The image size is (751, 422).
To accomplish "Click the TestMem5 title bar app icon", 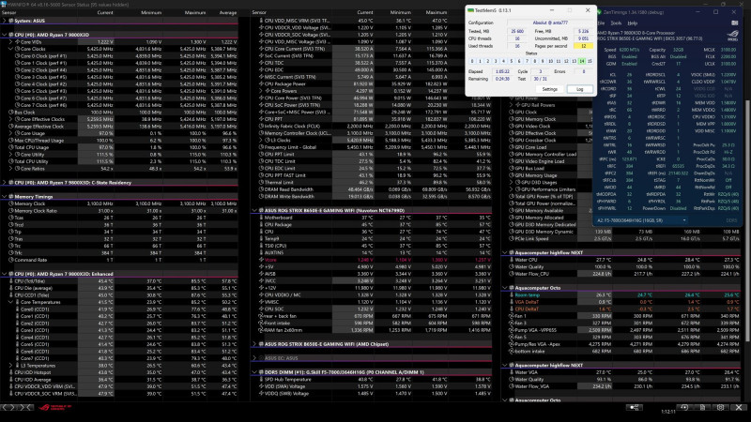I will pyautogui.click(x=471, y=10).
